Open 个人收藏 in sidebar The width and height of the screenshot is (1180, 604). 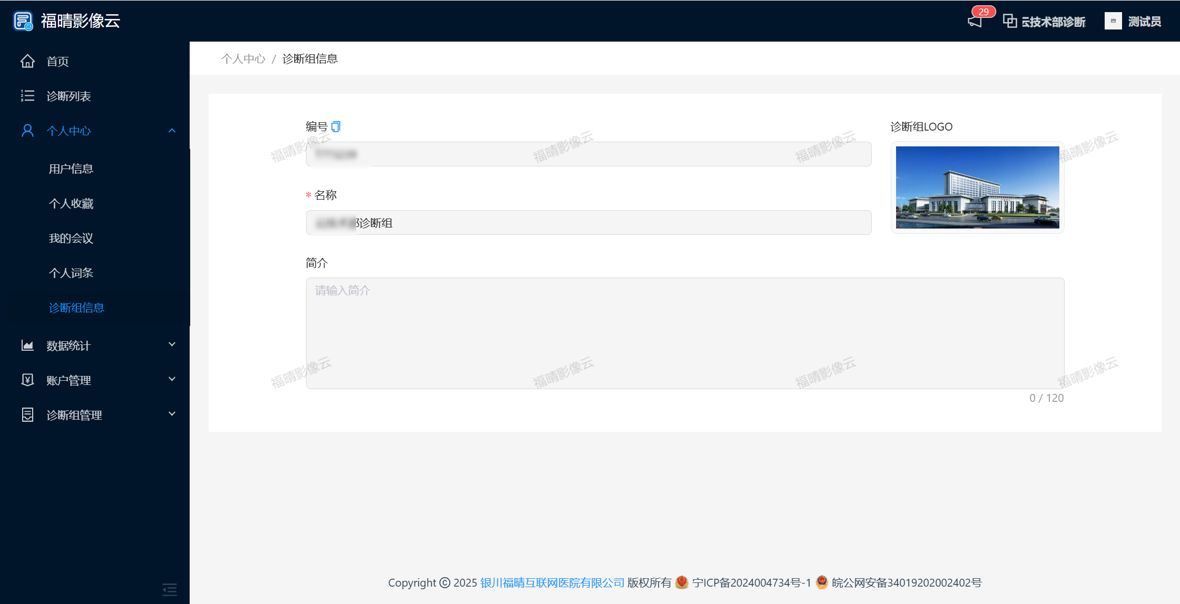(x=71, y=203)
